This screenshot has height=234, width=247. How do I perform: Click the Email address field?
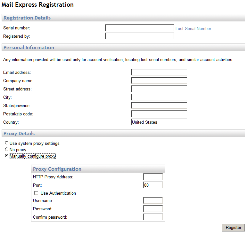(x=159, y=72)
